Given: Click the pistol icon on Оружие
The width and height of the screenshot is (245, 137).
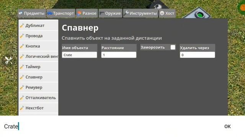Looking at the screenshot, I should pyautogui.click(x=102, y=13).
